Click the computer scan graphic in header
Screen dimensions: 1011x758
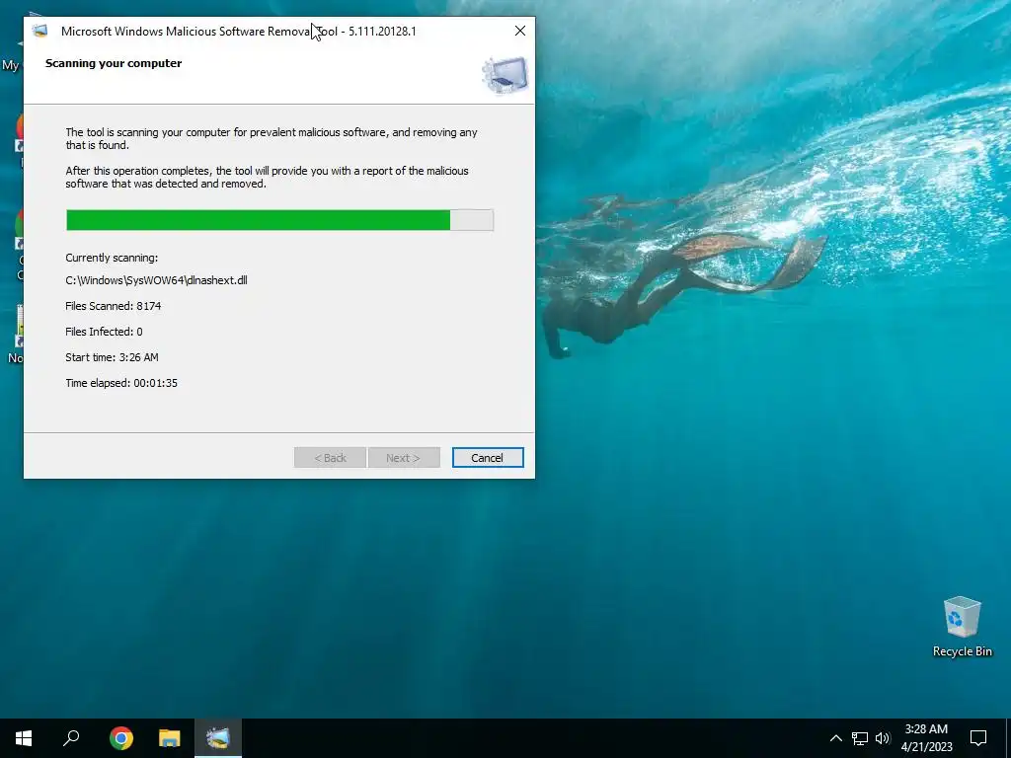point(505,75)
